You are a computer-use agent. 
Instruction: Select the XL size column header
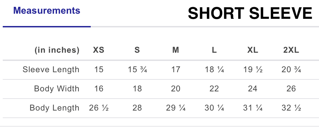pos(253,50)
